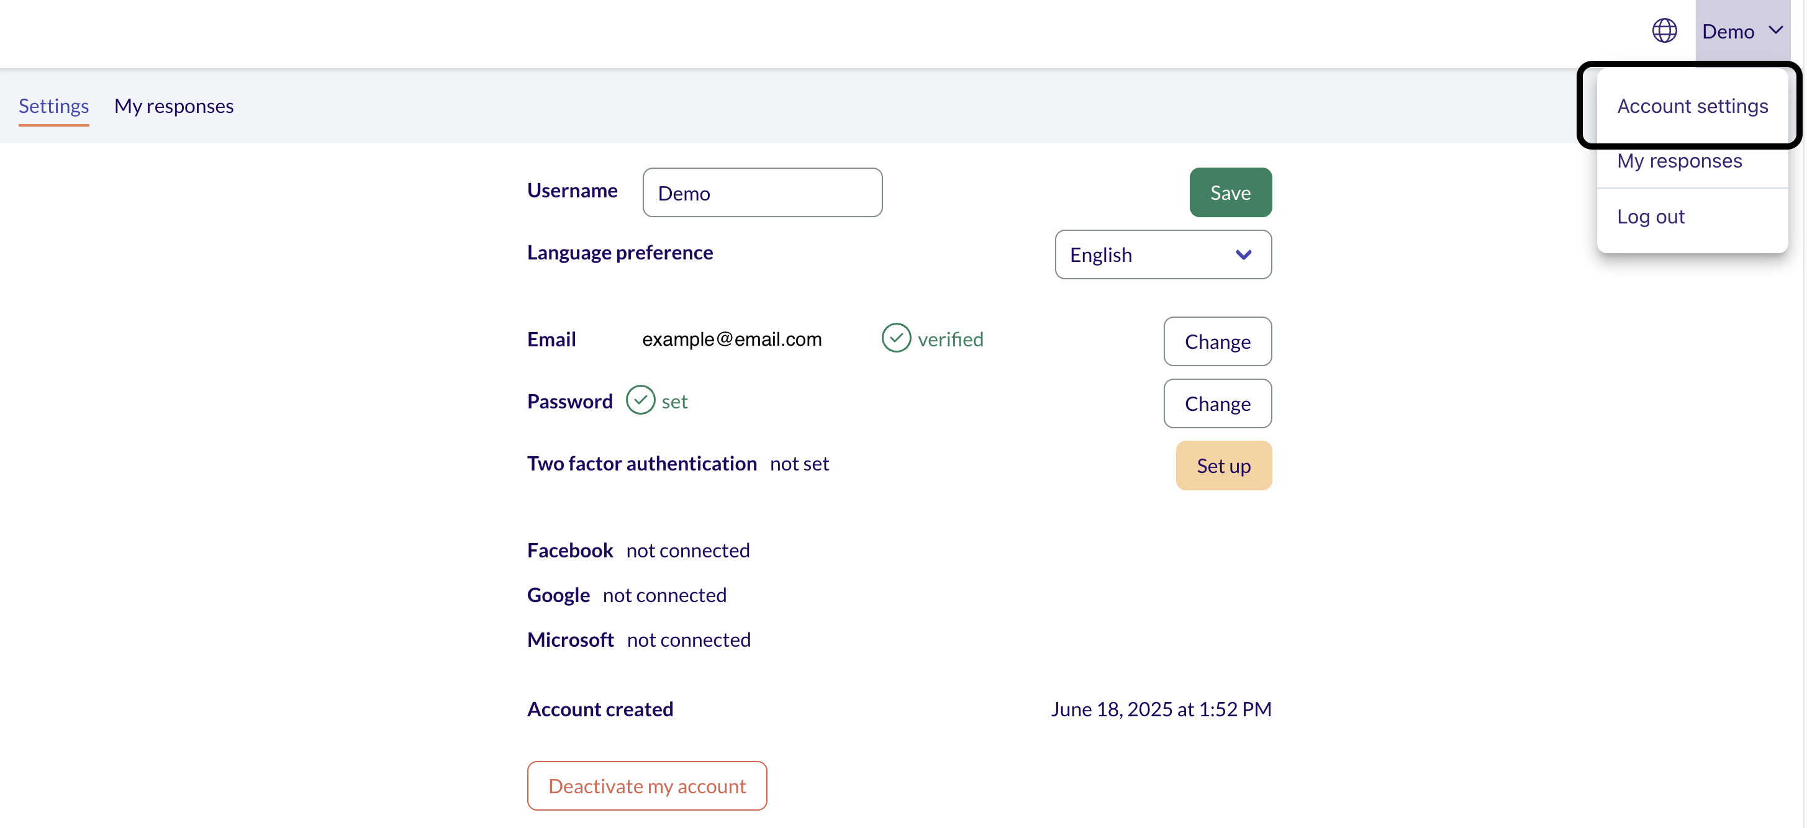This screenshot has height=828, width=1807.
Task: Click the globe language icon
Action: pyautogui.click(x=1664, y=31)
